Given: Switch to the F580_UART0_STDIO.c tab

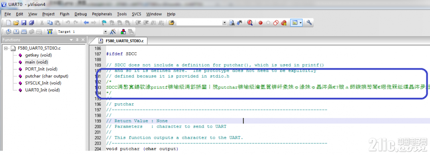Looking at the screenshot, I should 122,41.
